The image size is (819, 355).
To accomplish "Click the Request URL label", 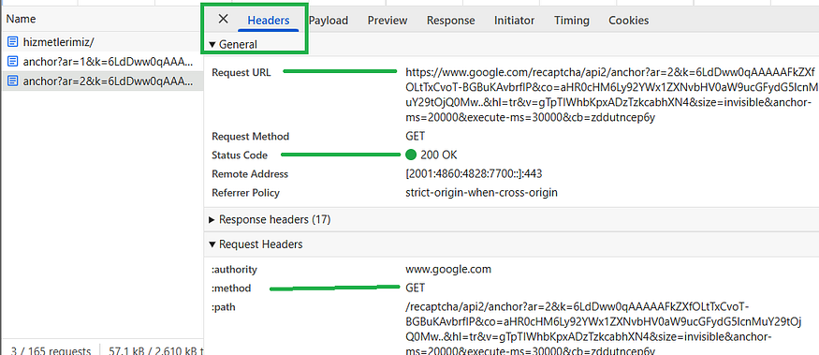I will pyautogui.click(x=241, y=73).
